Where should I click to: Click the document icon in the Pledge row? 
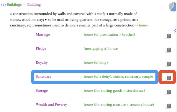click(168, 50)
